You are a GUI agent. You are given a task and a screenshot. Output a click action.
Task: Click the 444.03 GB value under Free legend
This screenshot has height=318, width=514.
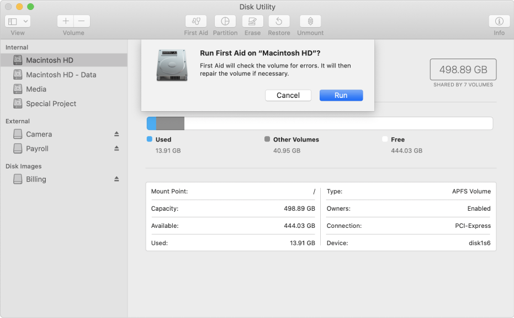point(406,150)
